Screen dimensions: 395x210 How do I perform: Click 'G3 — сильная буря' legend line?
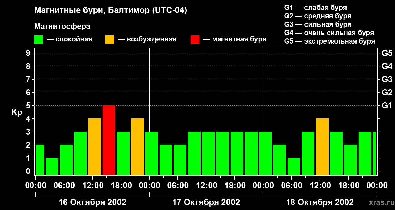(x=318, y=24)
